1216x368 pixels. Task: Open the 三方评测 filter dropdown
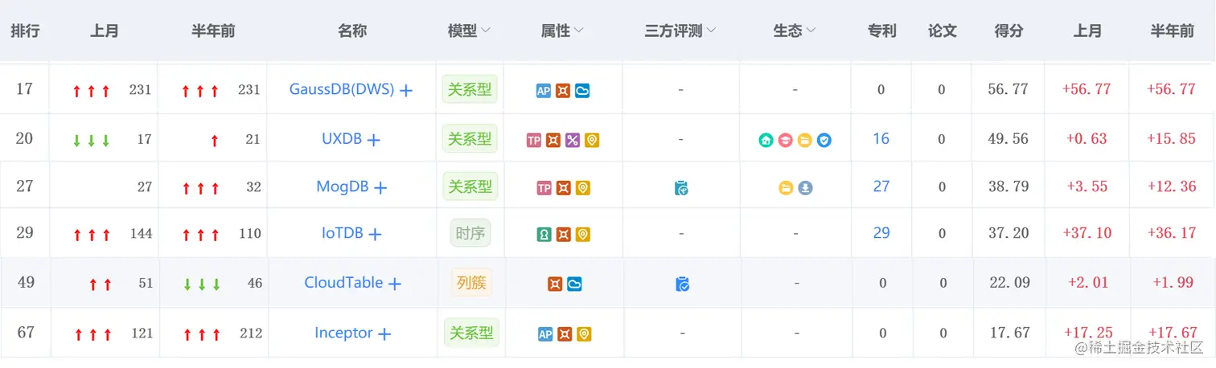(x=711, y=31)
